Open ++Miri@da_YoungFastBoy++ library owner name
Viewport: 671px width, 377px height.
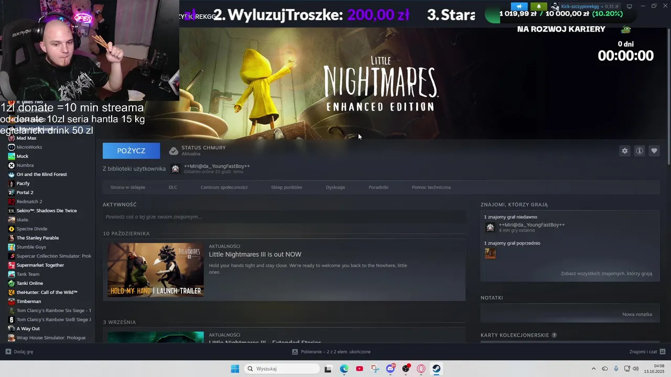point(217,166)
